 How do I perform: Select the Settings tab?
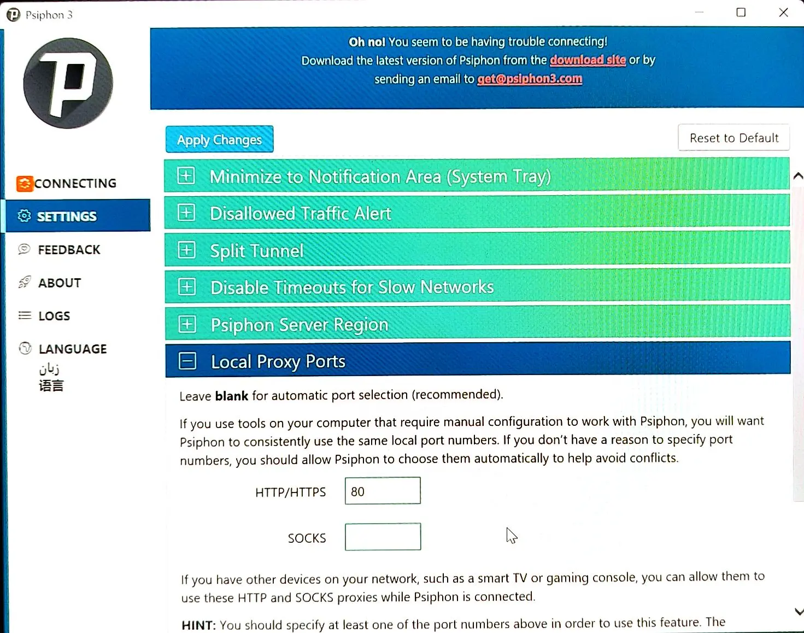(x=78, y=216)
